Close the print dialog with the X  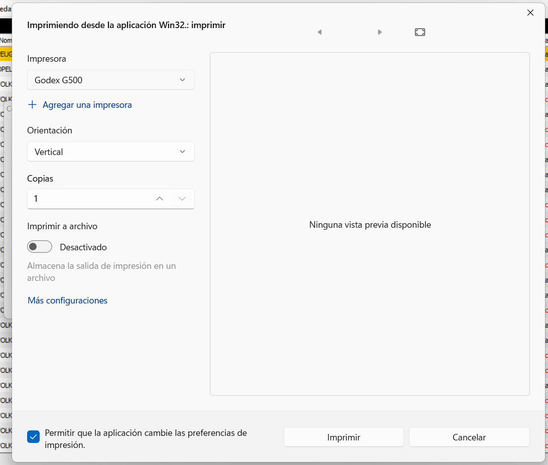coord(530,13)
